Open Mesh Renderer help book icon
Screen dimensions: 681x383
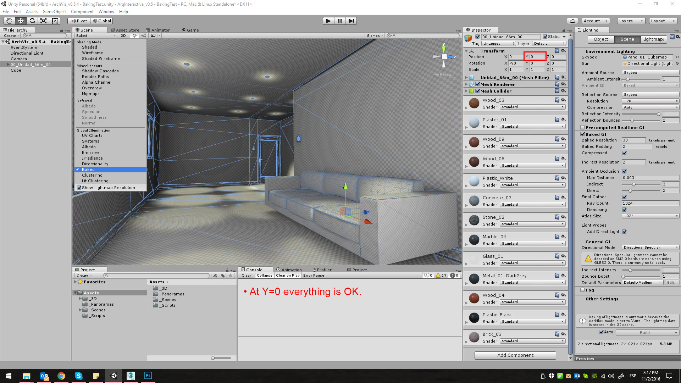557,84
